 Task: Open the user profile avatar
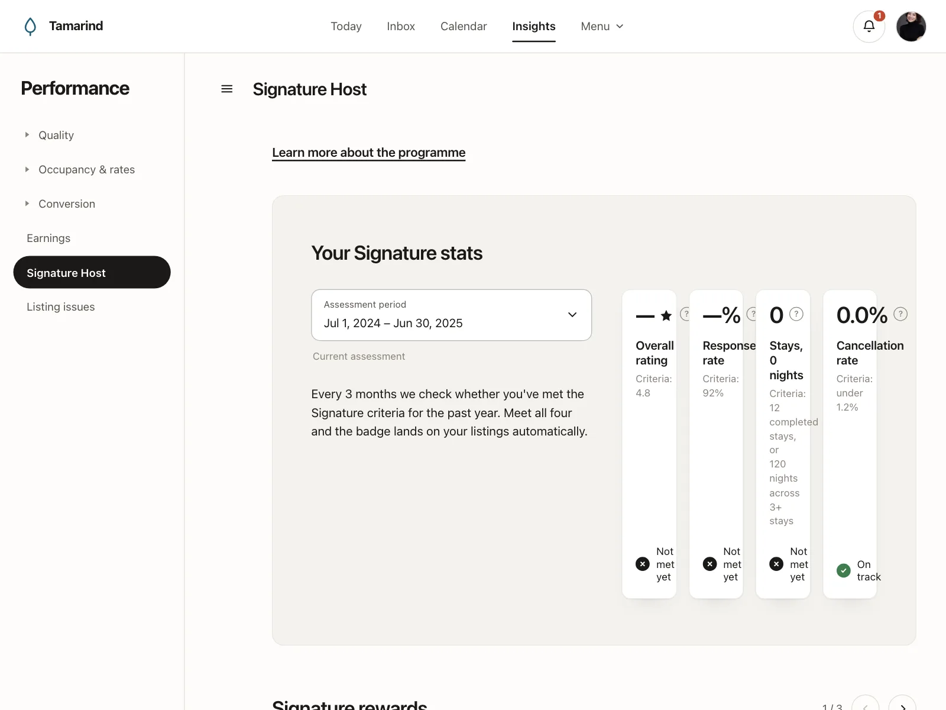[x=911, y=27]
